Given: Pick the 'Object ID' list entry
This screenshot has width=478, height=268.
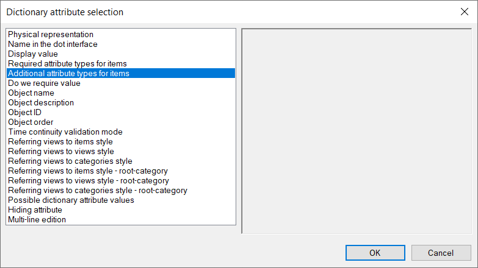Looking at the screenshot, I should pyautogui.click(x=121, y=112).
